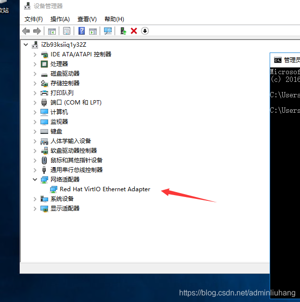The height and width of the screenshot is (302, 300).
Task: Toggle the console tree pane icon
Action: click(52, 31)
